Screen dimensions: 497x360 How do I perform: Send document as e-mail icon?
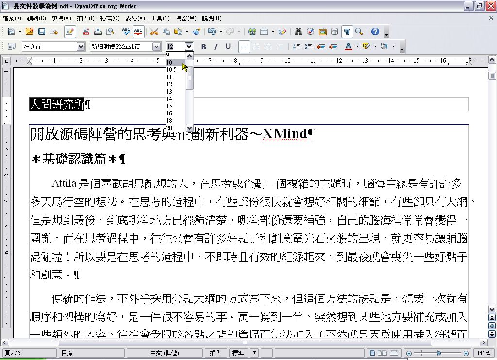click(x=54, y=32)
